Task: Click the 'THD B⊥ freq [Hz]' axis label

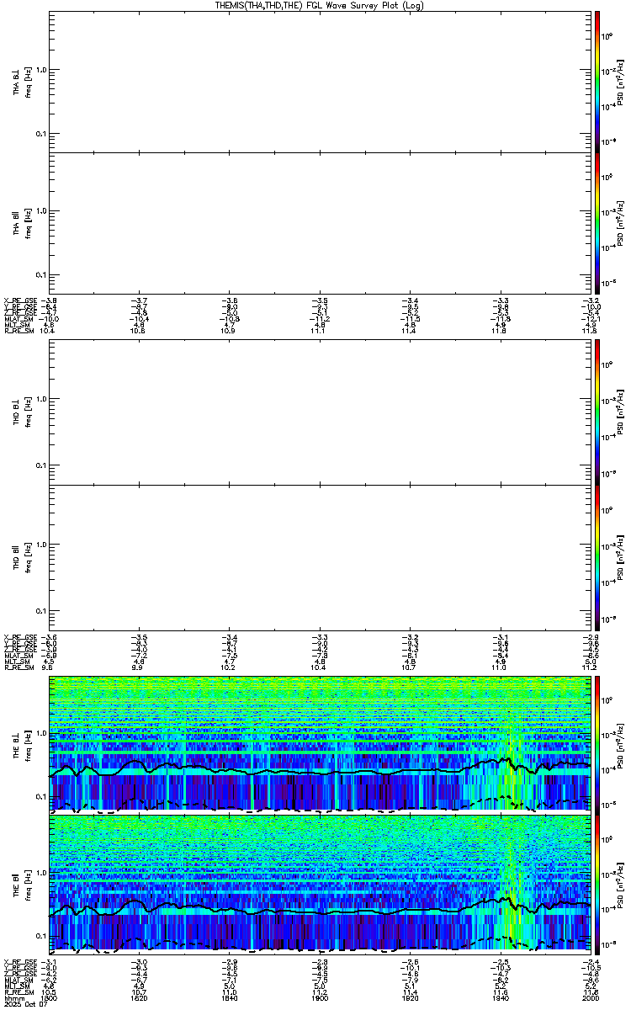Action: [x=22, y=412]
